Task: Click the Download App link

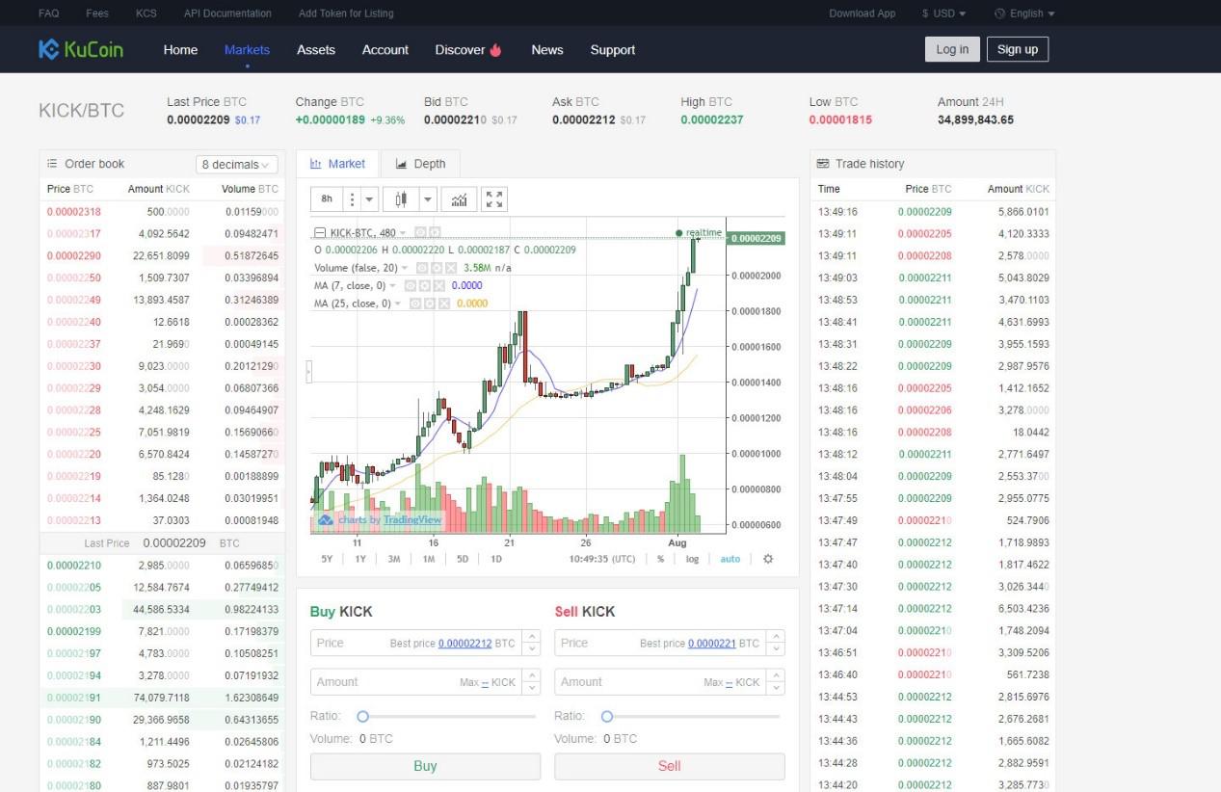Action: click(x=863, y=13)
